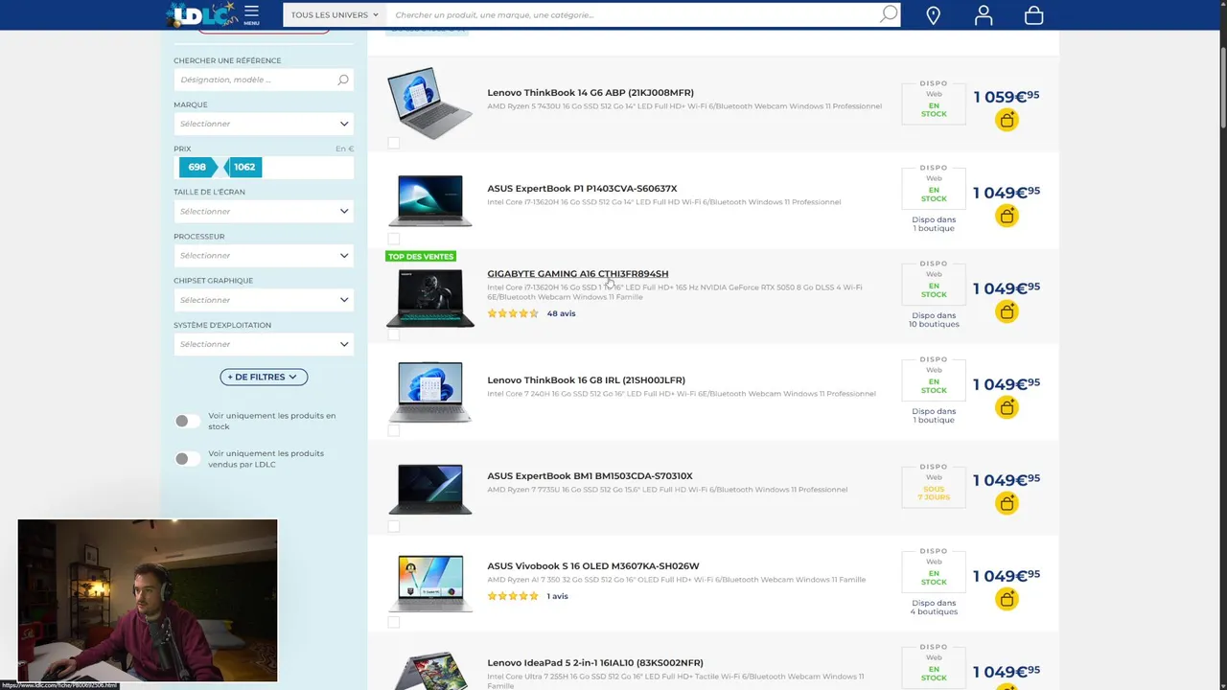Open the hamburger MENU icon
Image resolution: width=1227 pixels, height=690 pixels.
[x=251, y=14]
